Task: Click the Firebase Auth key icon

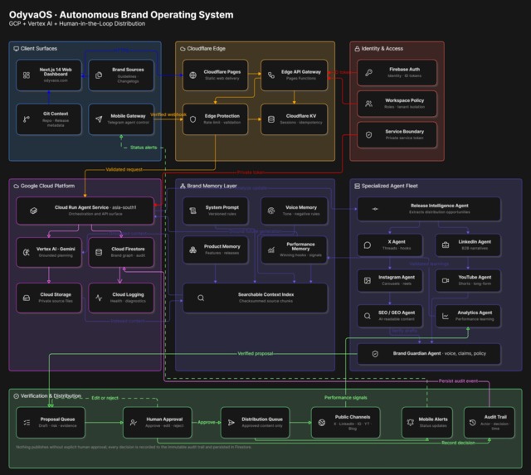Action: pyautogui.click(x=368, y=72)
